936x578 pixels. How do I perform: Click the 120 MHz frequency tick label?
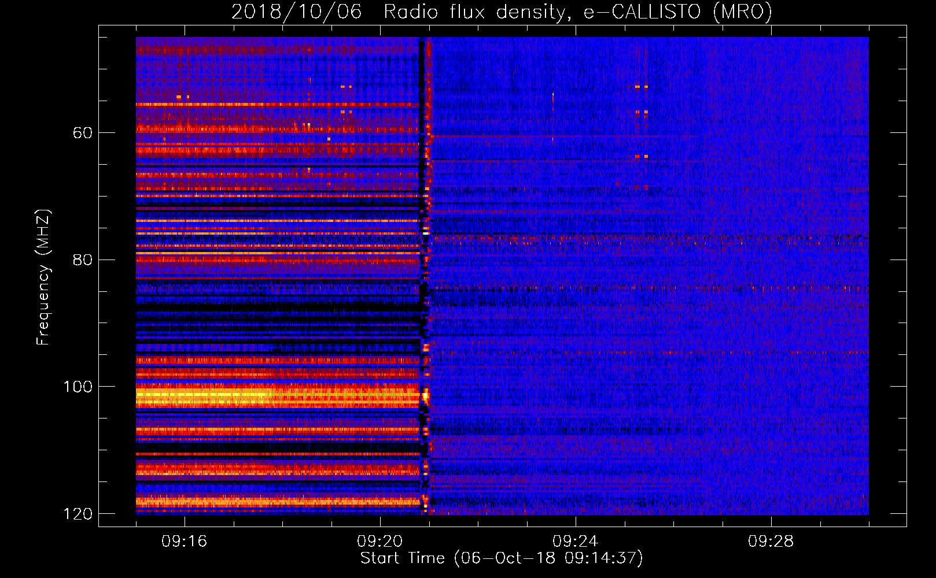point(77,513)
